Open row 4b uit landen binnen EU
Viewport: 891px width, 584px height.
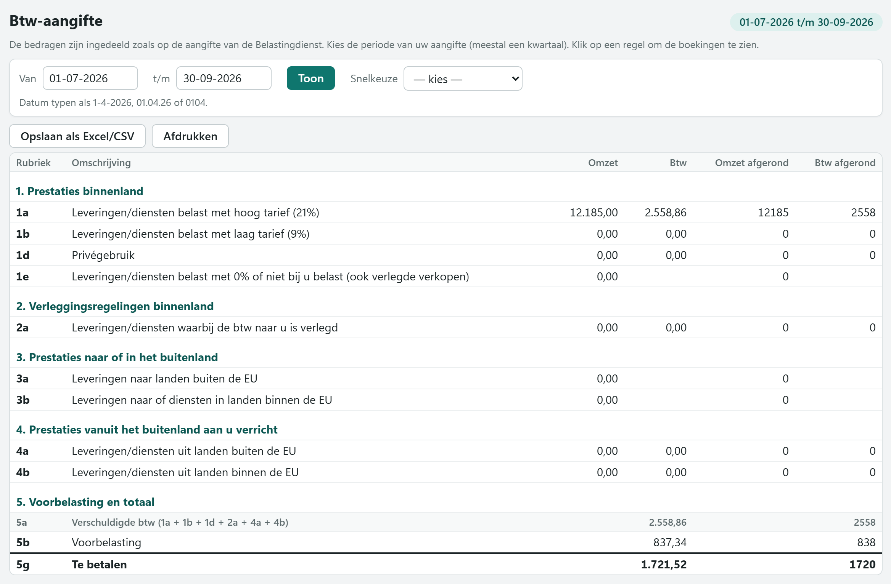(x=445, y=472)
